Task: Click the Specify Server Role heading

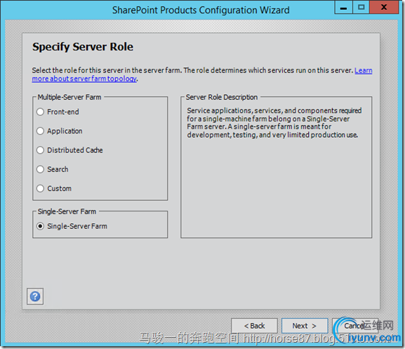Action: pos(83,47)
